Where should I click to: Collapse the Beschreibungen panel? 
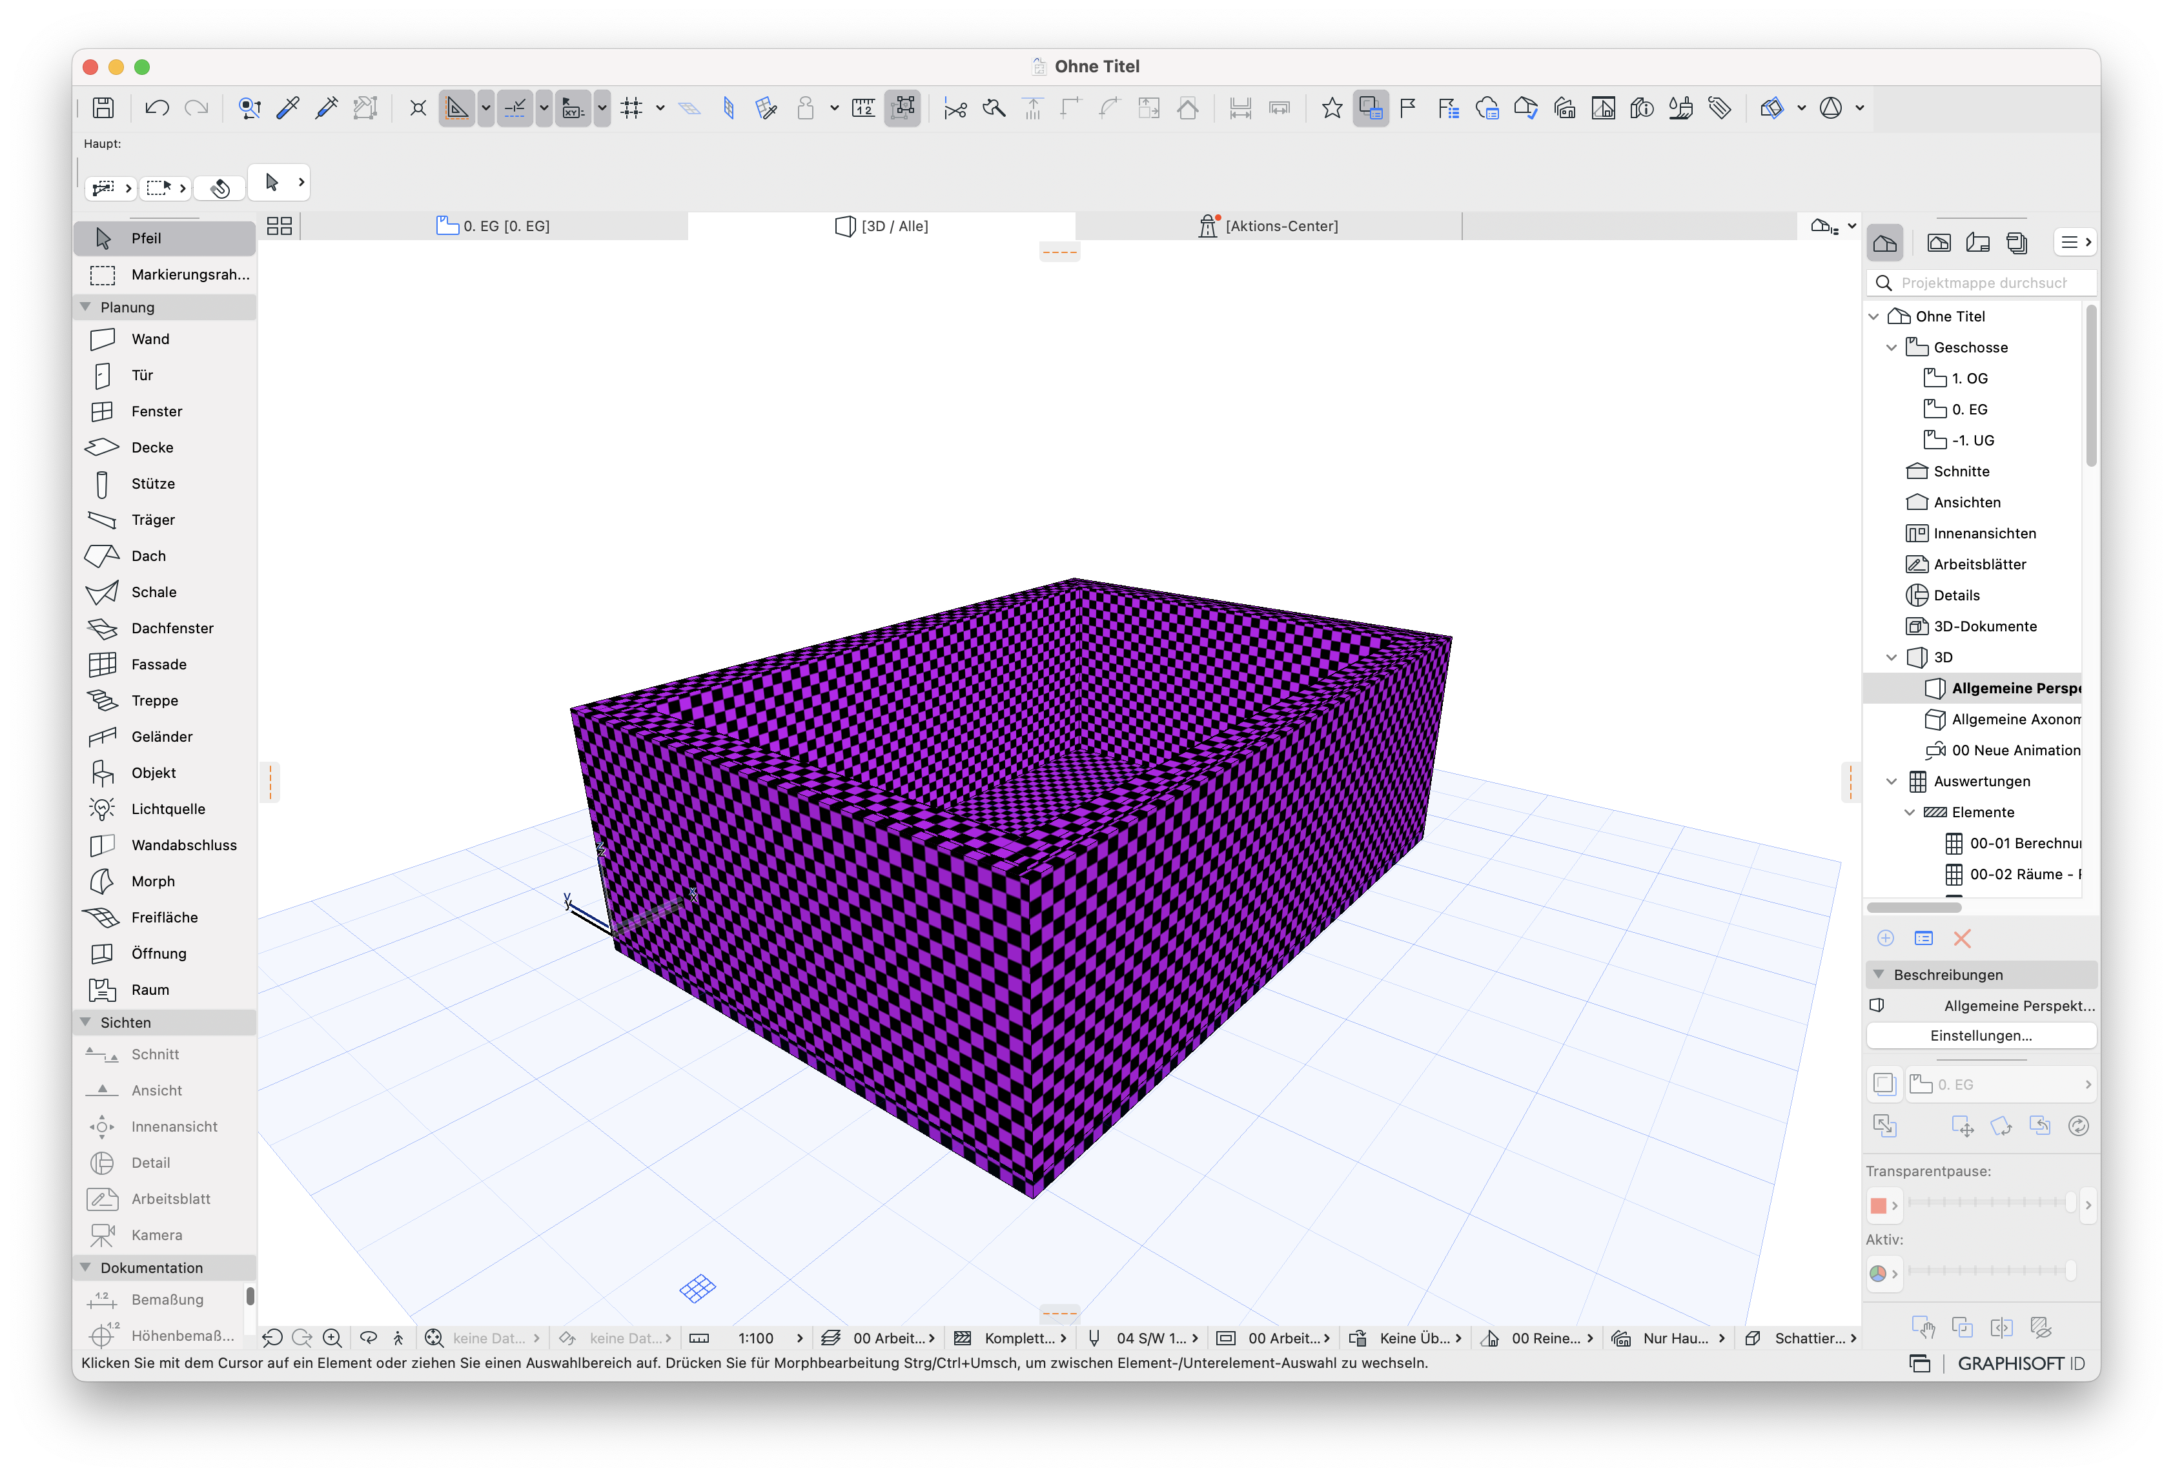1879,975
